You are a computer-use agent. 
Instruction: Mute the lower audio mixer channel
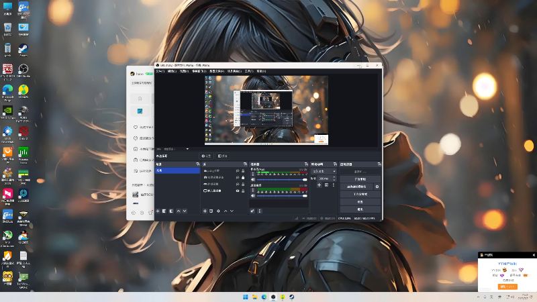253,196
